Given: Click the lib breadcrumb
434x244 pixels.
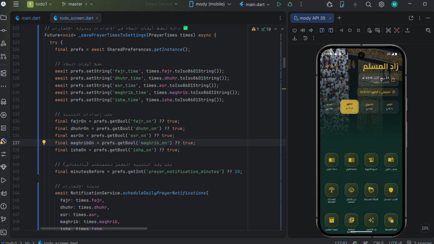Looking at the screenshot, I should point(27,243).
